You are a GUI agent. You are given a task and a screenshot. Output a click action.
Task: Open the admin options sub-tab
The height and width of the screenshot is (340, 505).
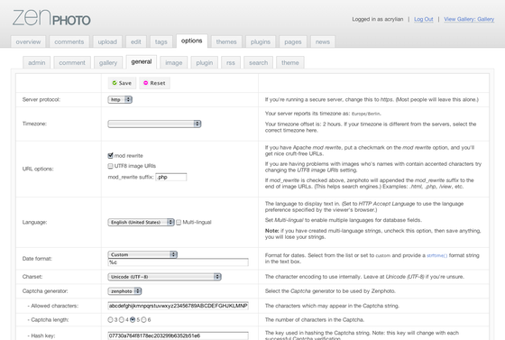(x=37, y=63)
